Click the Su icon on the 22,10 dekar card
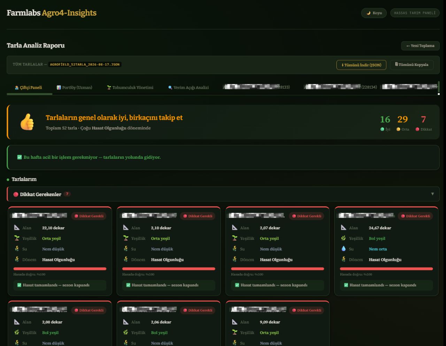Screen dimensions: 446x346 (17, 249)
